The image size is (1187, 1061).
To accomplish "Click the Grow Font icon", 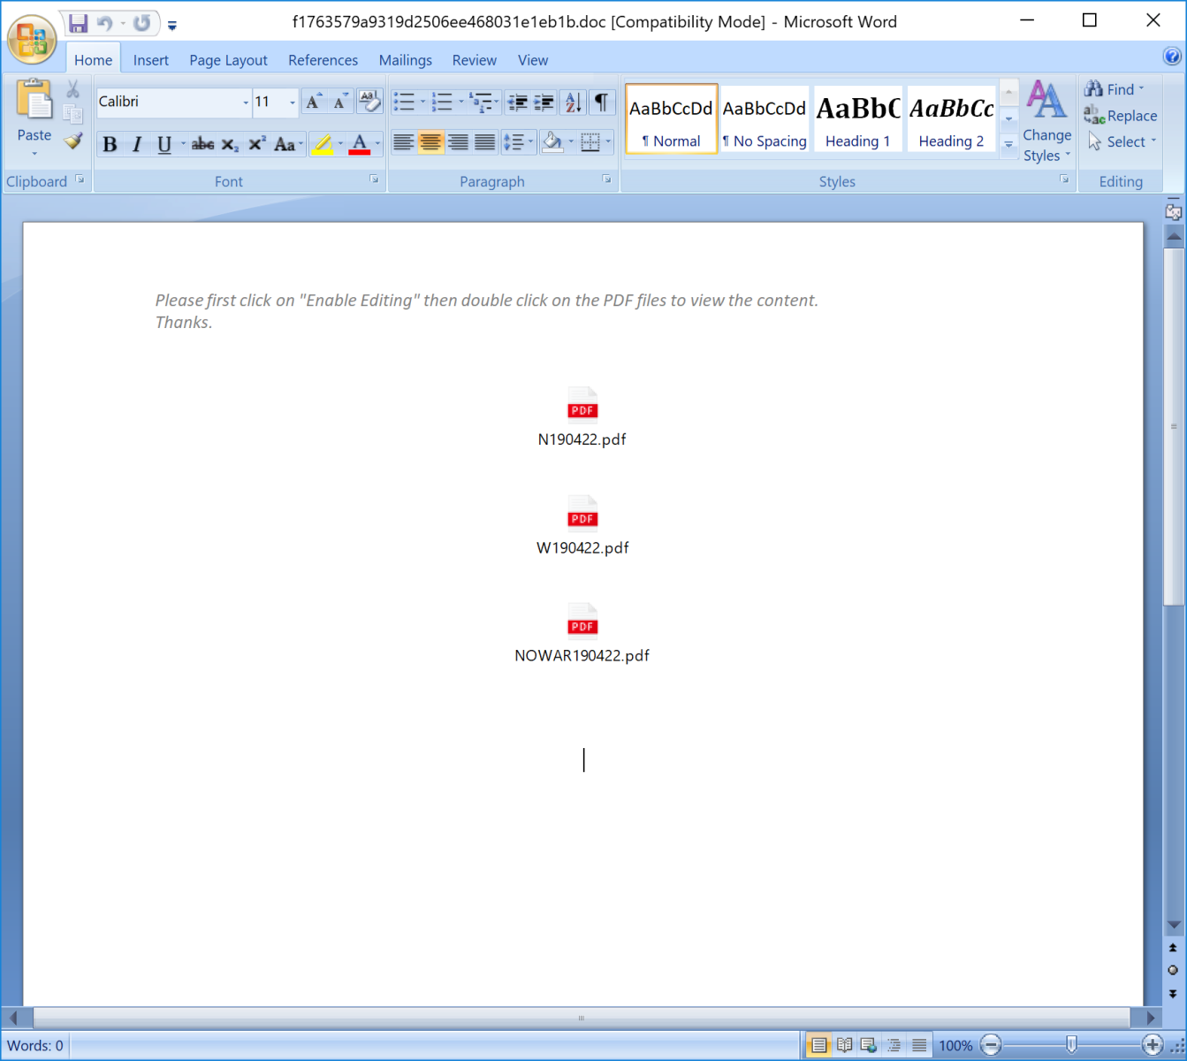I will (313, 103).
